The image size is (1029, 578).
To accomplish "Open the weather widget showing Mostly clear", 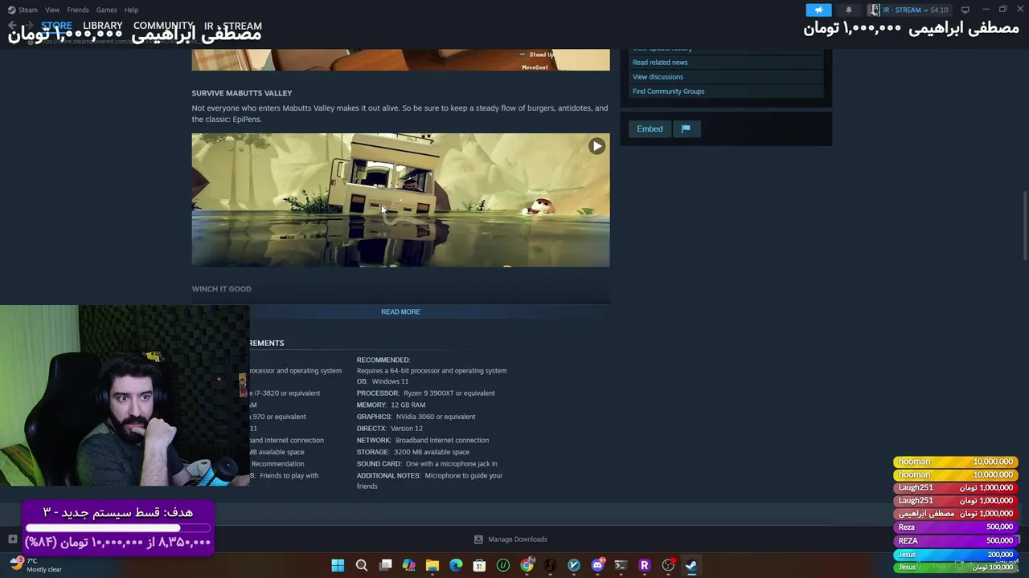I will [36, 565].
